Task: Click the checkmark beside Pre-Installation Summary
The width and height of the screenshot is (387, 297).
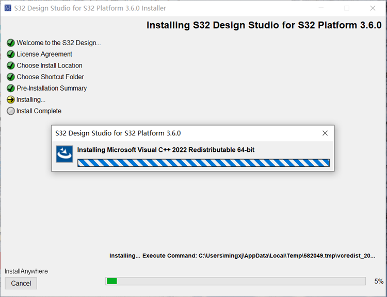Action: [x=11, y=88]
